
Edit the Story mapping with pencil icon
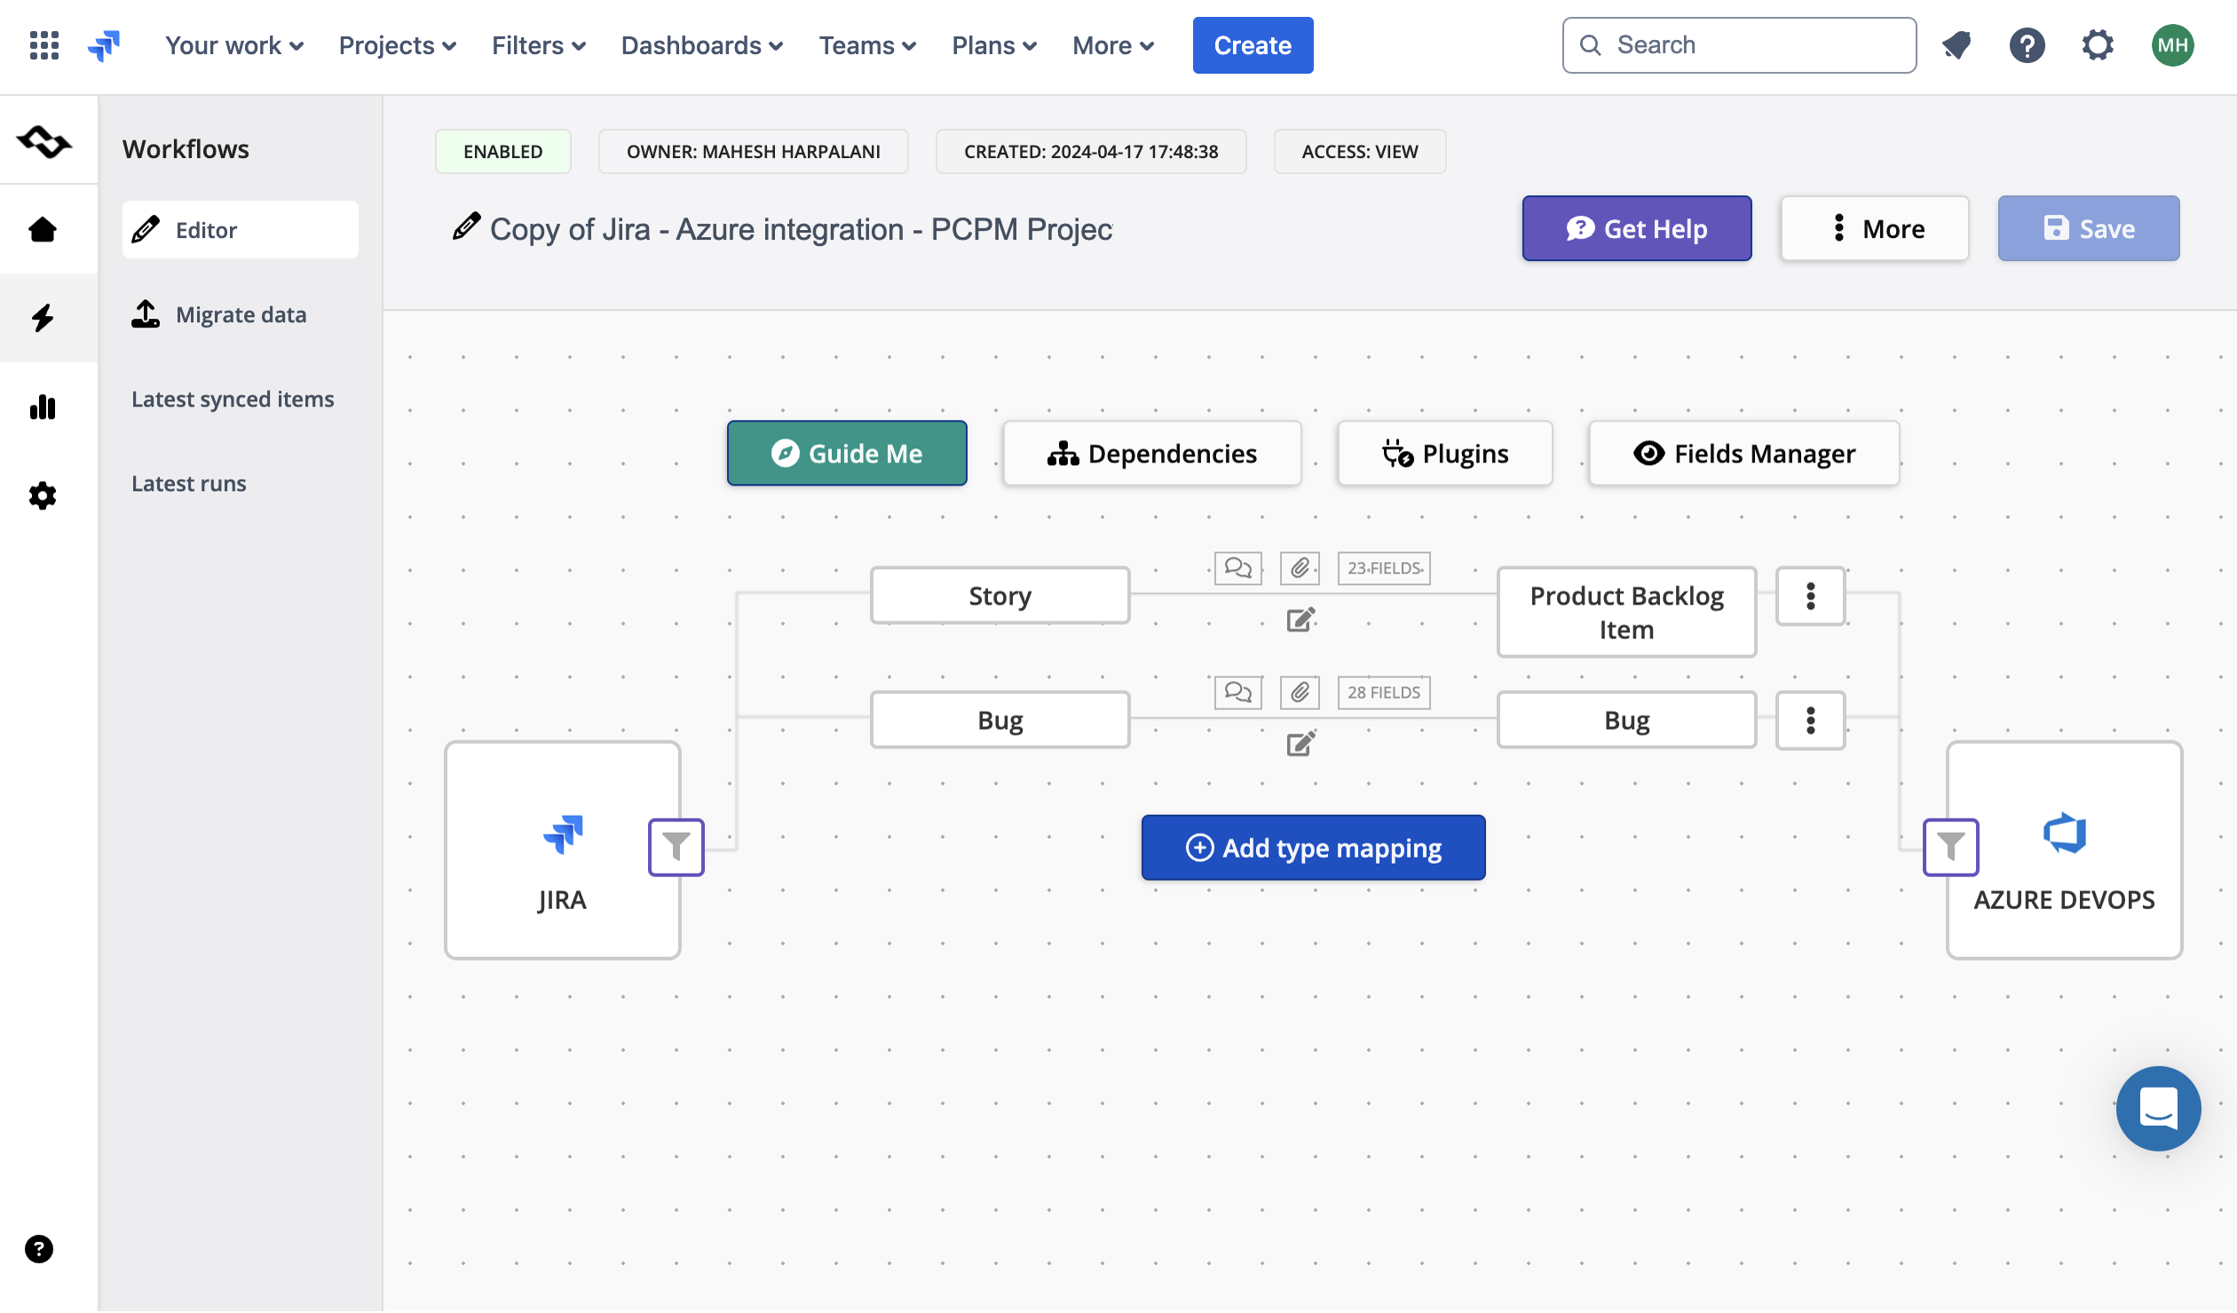1300,620
